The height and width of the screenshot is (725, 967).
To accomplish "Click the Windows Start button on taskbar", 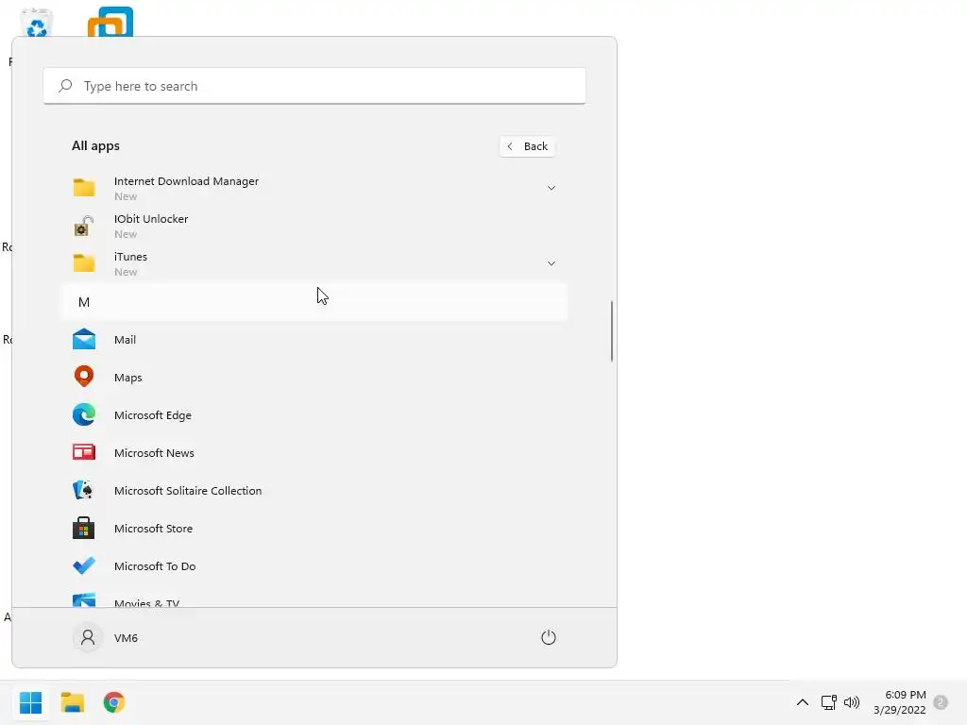I will 30,702.
